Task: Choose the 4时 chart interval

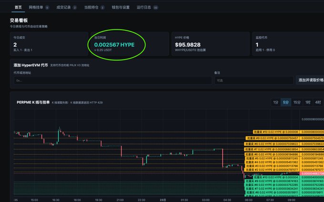Action: tap(318, 102)
